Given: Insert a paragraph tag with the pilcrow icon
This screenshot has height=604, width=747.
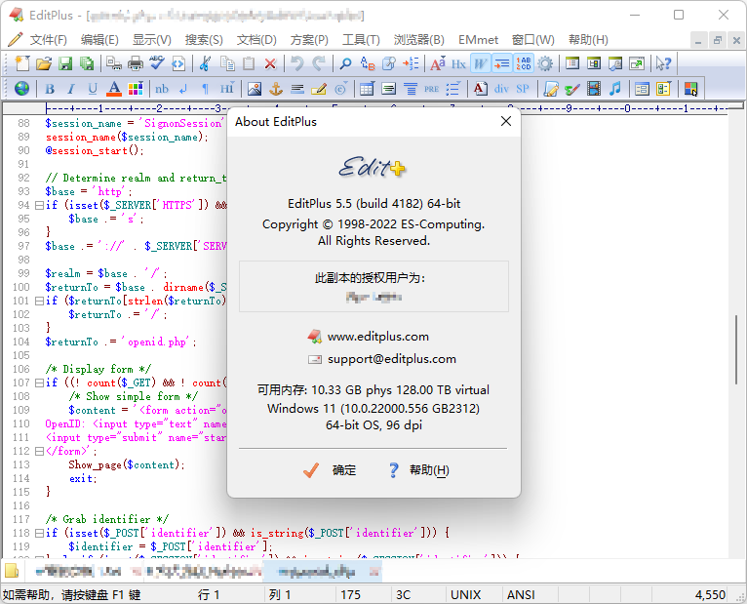Looking at the screenshot, I should (x=205, y=89).
